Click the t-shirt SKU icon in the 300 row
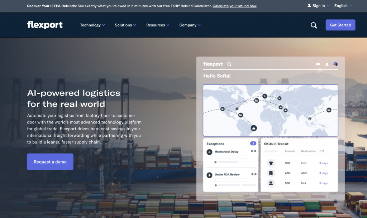The height and width of the screenshot is (218, 367). [x=271, y=163]
